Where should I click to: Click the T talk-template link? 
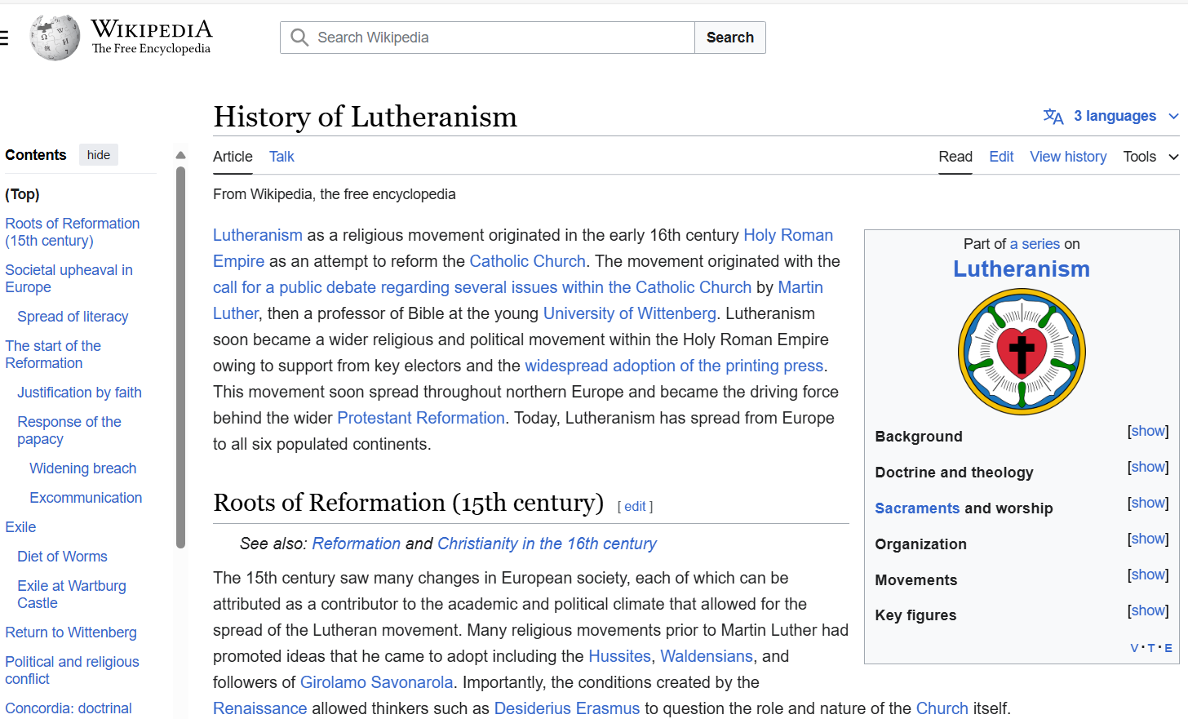[x=1151, y=648]
